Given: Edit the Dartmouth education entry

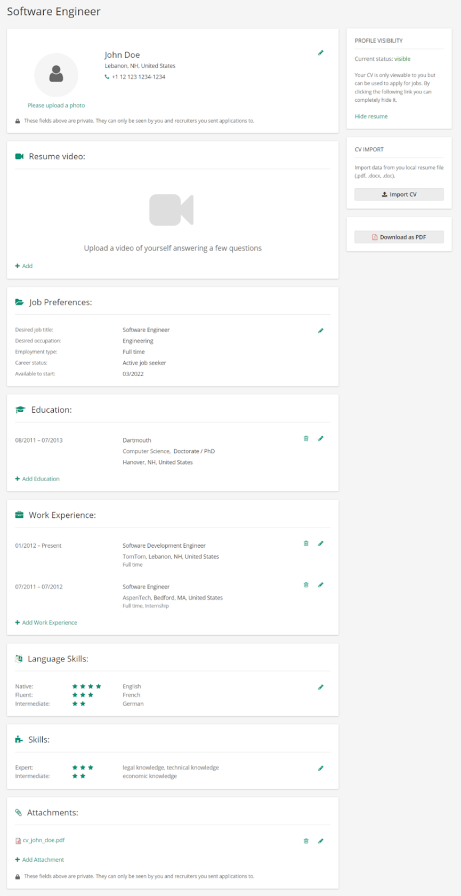Looking at the screenshot, I should [x=321, y=438].
